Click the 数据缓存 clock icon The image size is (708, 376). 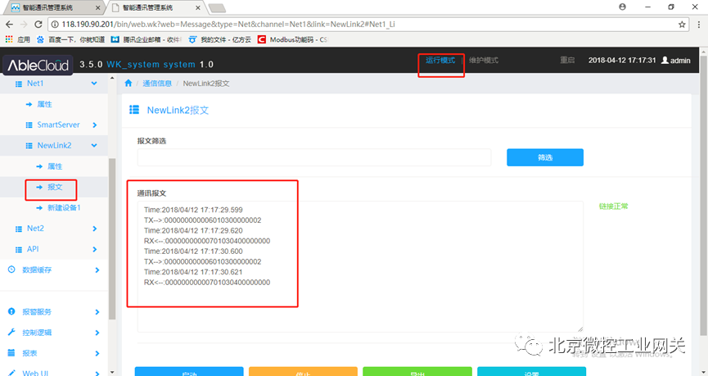pos(11,270)
